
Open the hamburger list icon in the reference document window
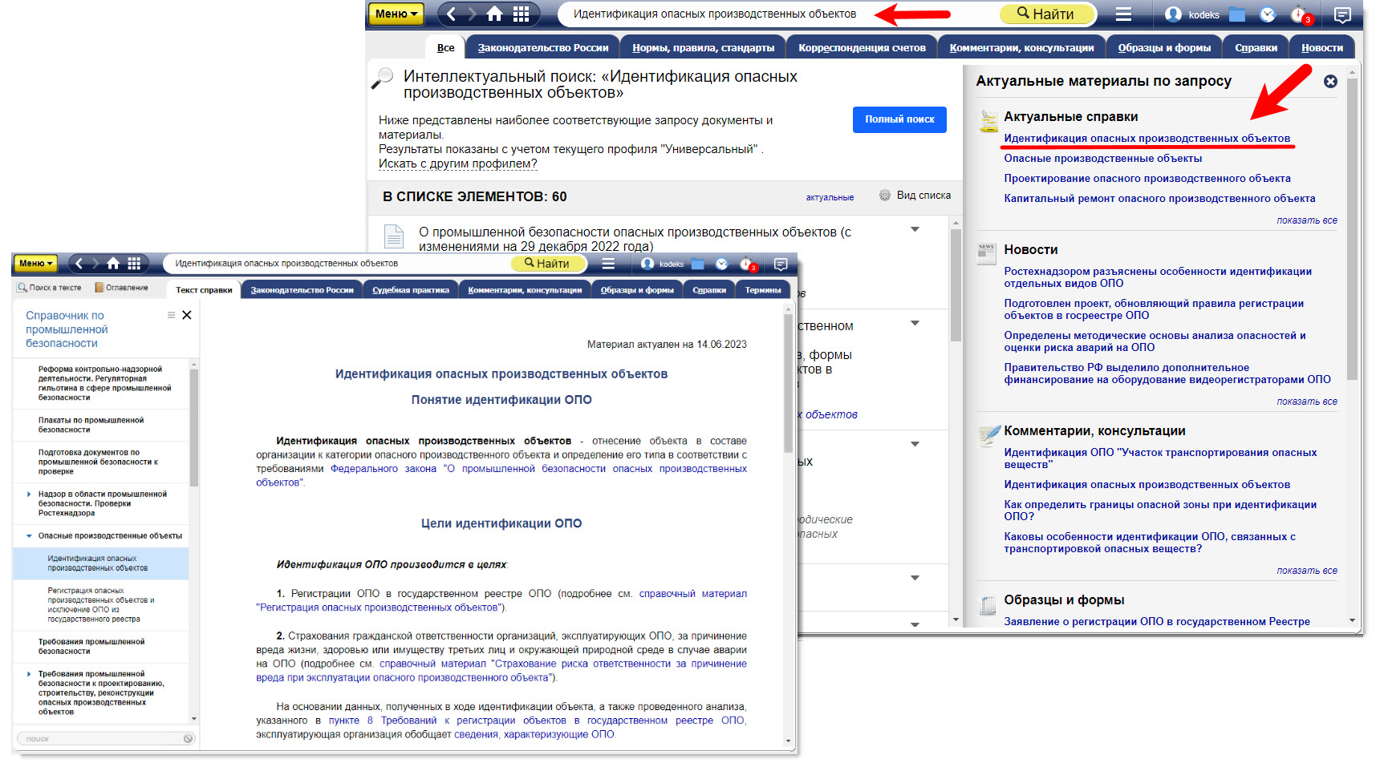[608, 264]
